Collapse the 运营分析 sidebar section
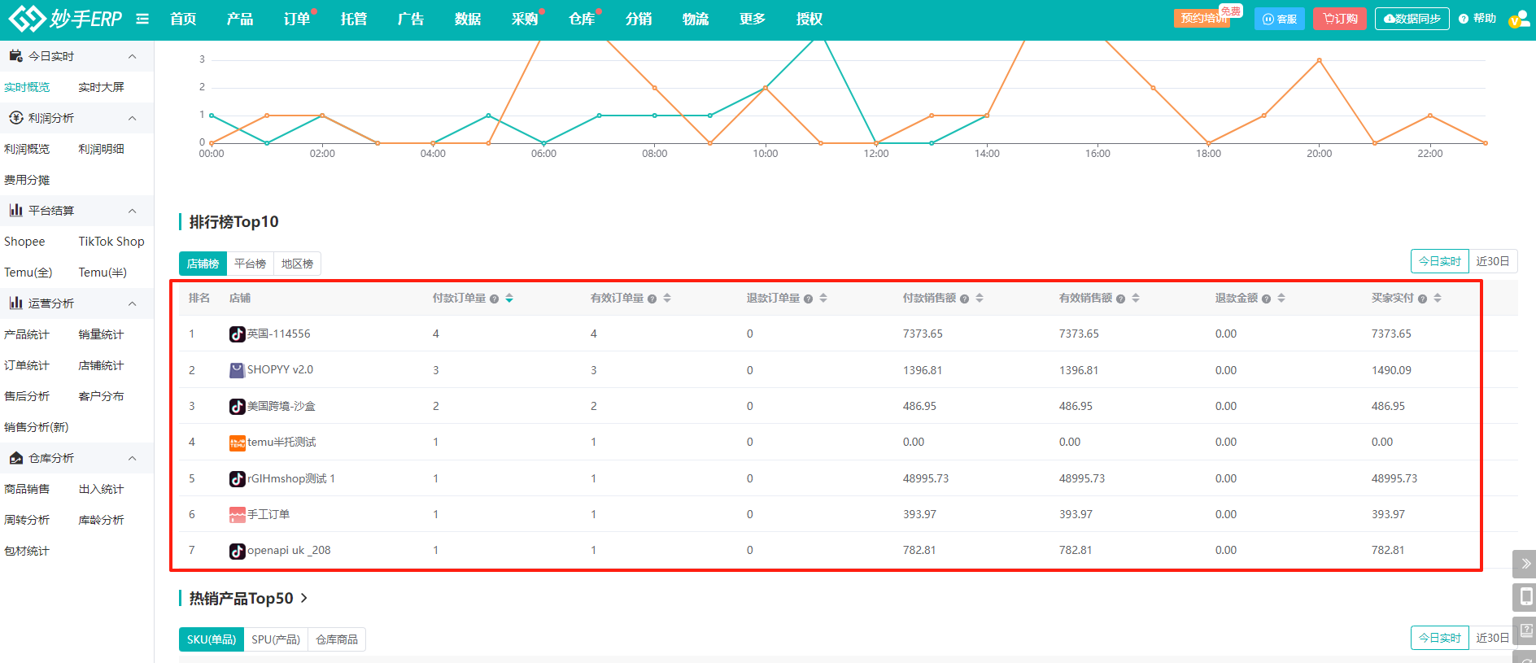The image size is (1536, 663). point(132,303)
